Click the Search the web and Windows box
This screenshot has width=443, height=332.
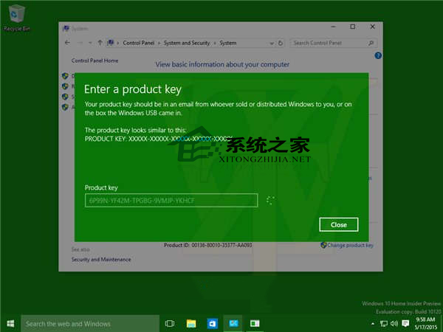pos(90,324)
